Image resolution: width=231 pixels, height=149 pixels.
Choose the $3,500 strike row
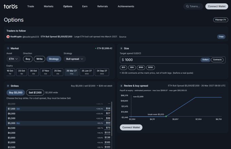click(x=59, y=147)
